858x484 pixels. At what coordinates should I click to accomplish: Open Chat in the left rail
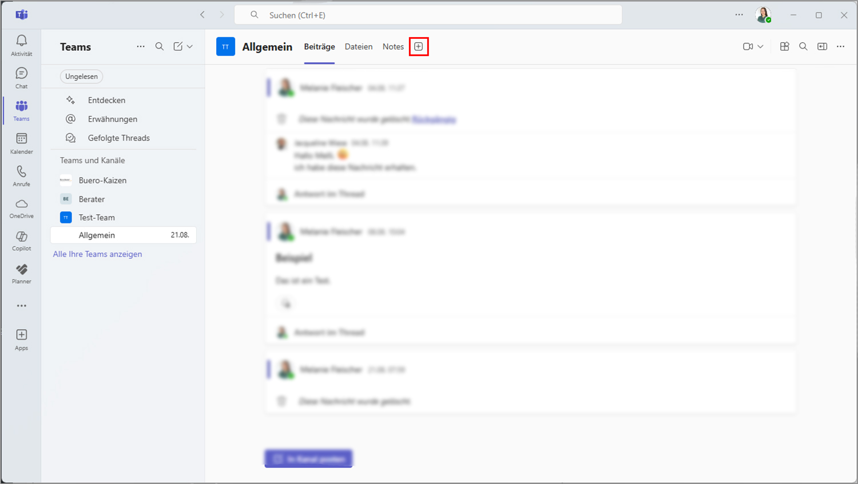[x=21, y=78]
